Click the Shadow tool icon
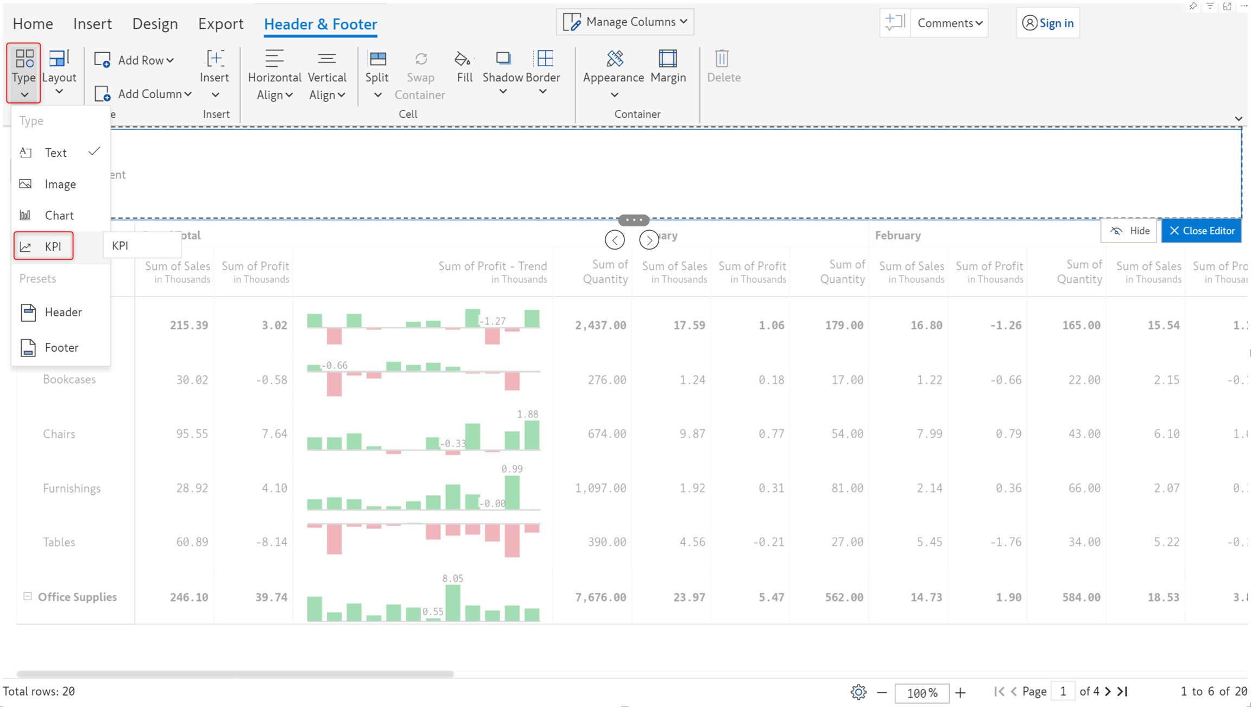The width and height of the screenshot is (1251, 707). [503, 59]
